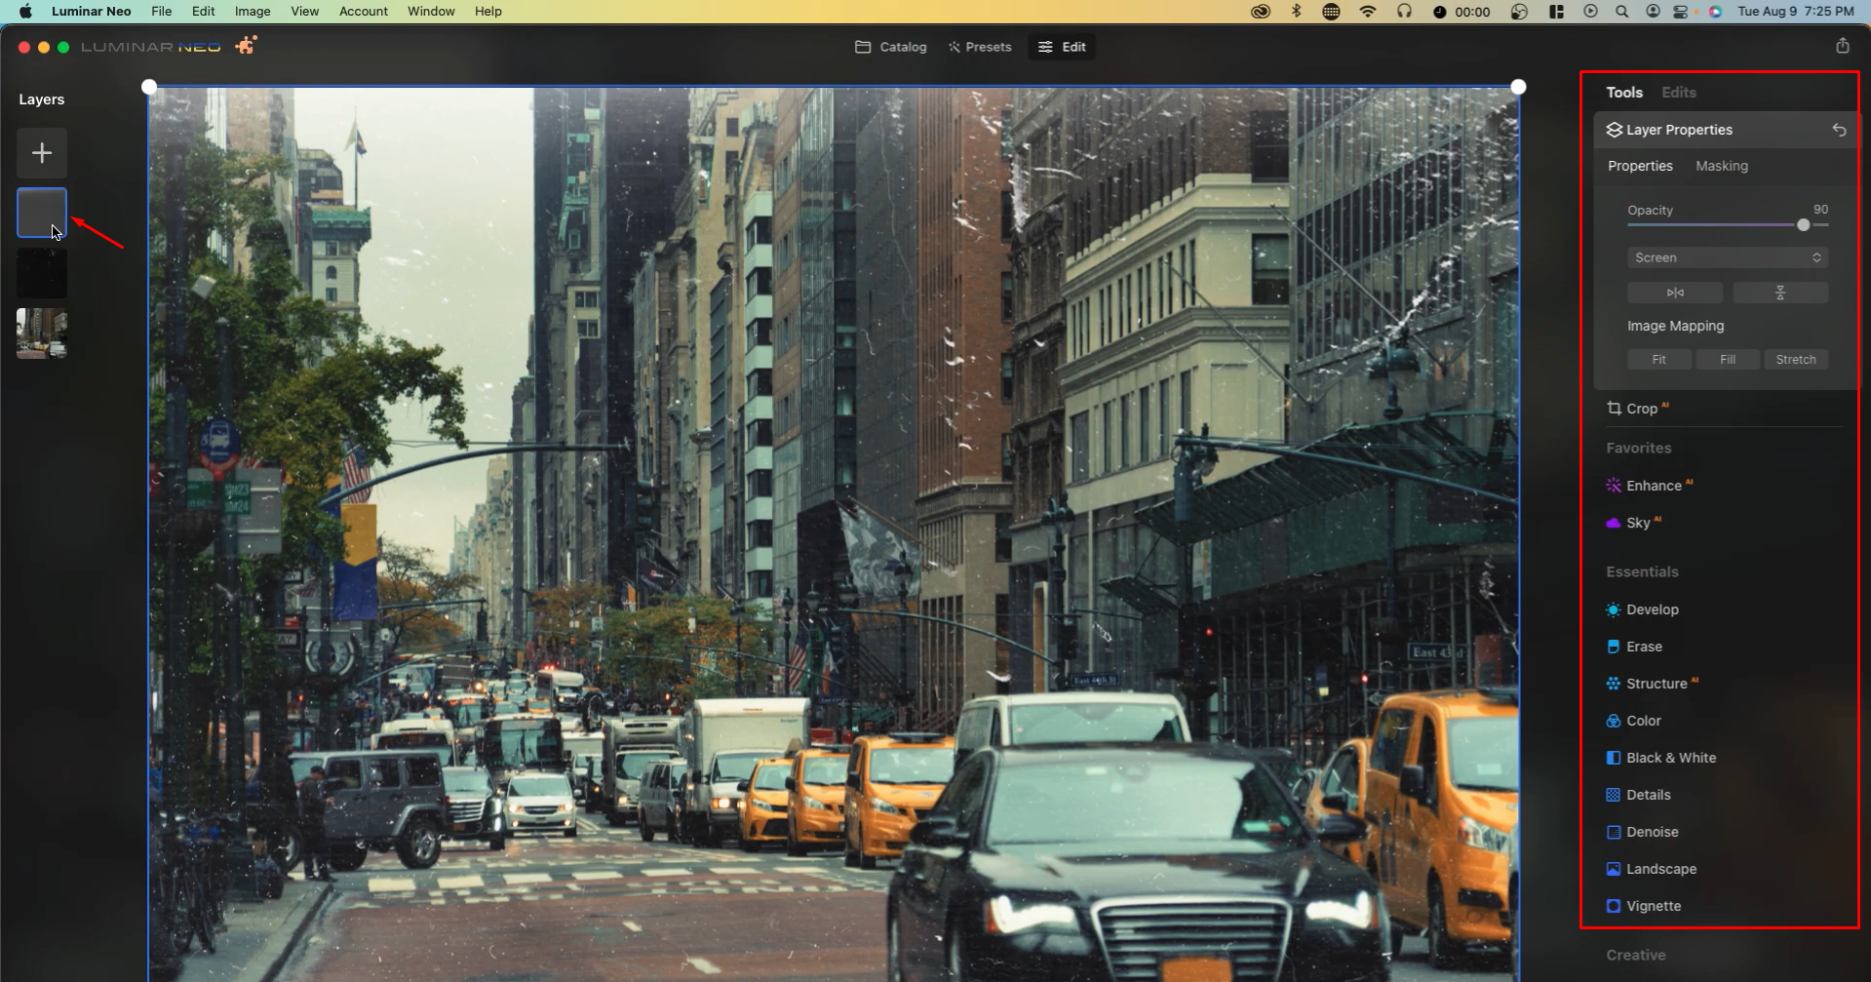
Task: Open the Landscape tool
Action: (x=1652, y=869)
